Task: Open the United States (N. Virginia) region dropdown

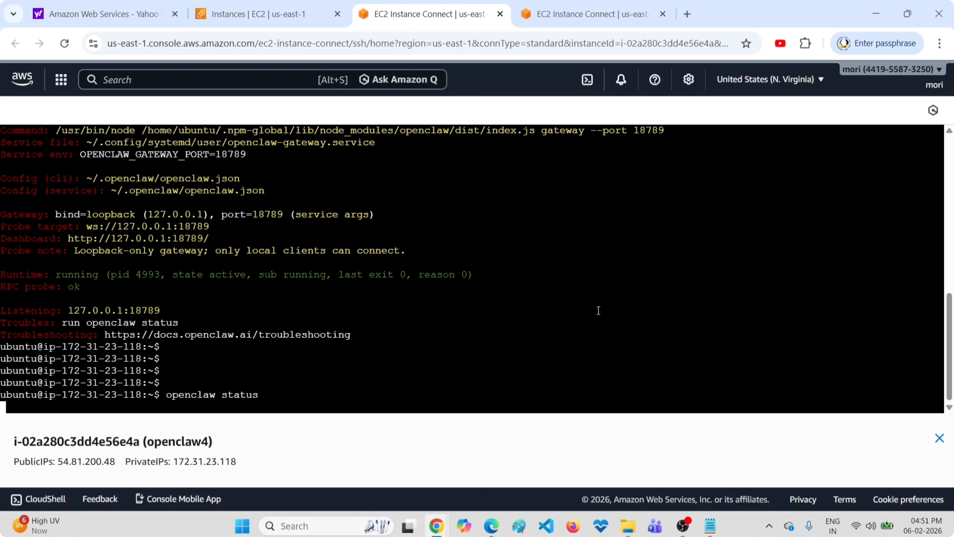Action: 770,79
